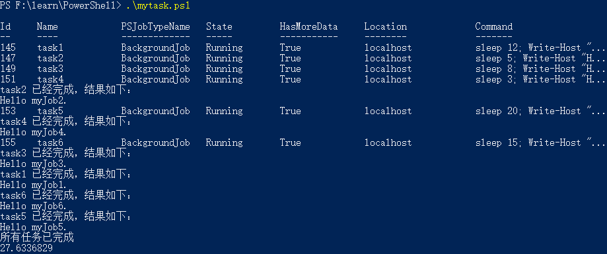The height and width of the screenshot is (254, 607).
Task: Click the Location column header
Action: pos(386,26)
